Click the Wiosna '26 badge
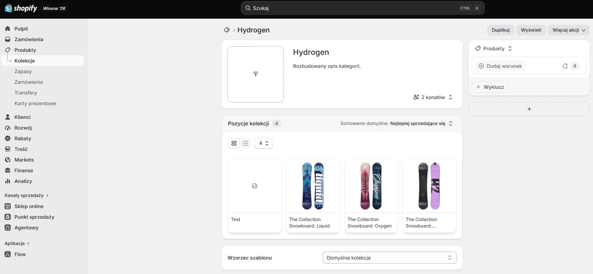 tap(54, 8)
